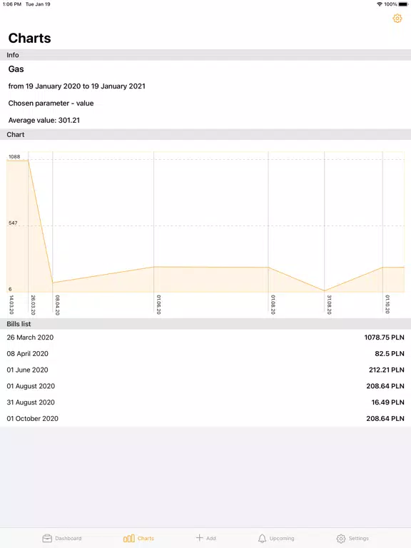The height and width of the screenshot is (548, 411).
Task: Open the 01 August 2020 bill
Action: point(205,386)
